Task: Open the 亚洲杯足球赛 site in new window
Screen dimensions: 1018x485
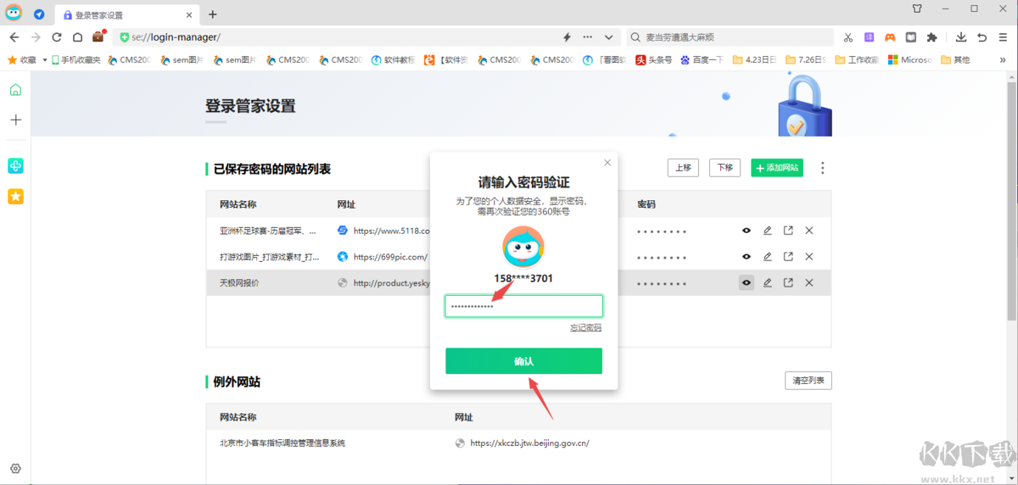Action: 788,231
